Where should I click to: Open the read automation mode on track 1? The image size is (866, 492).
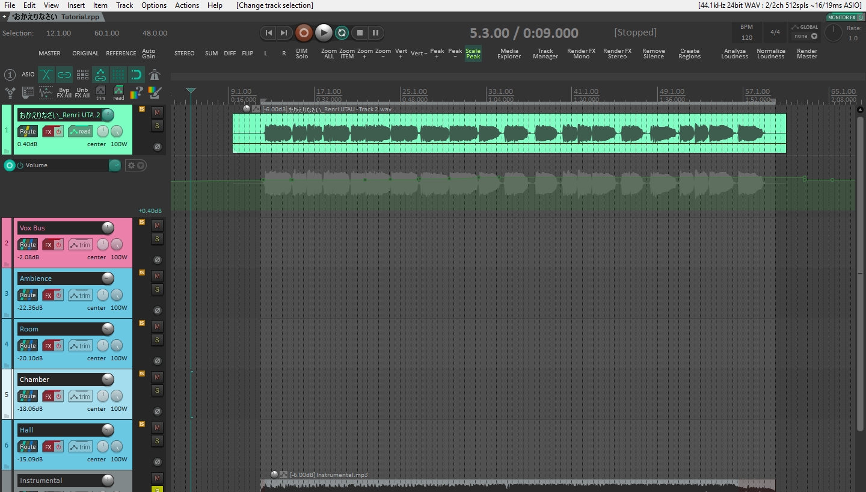80,132
